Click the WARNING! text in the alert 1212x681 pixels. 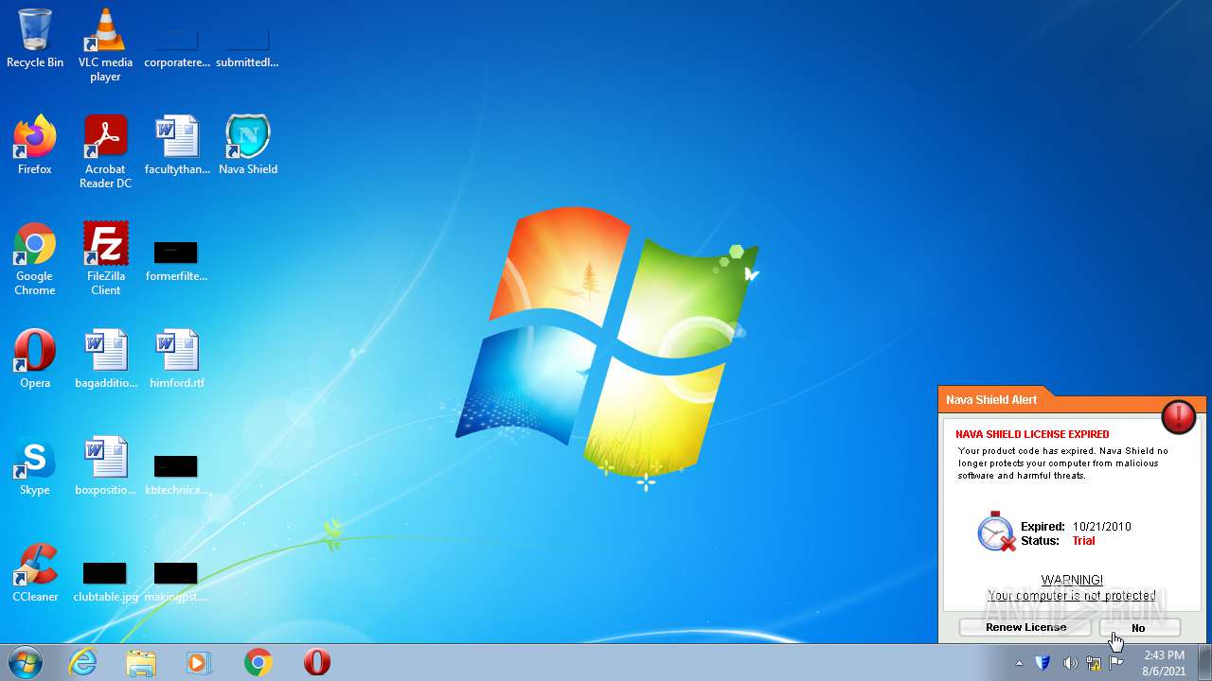[1072, 580]
